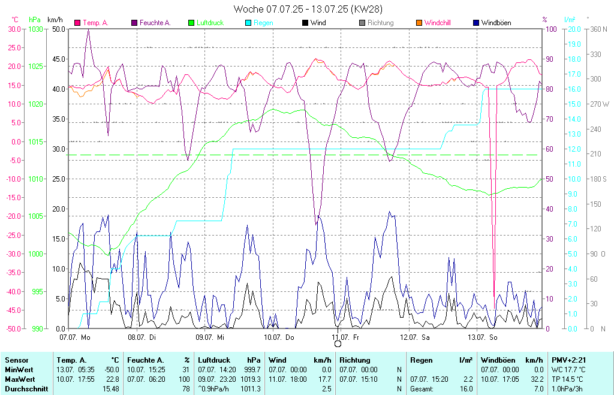The width and height of the screenshot is (614, 395).
Task: Click the WC 17.7 °C wind chill value
Action: coord(567,370)
